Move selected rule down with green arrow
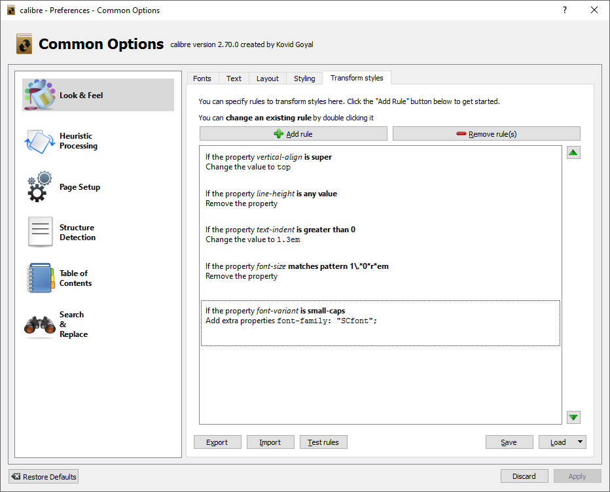This screenshot has height=492, width=610. click(573, 417)
